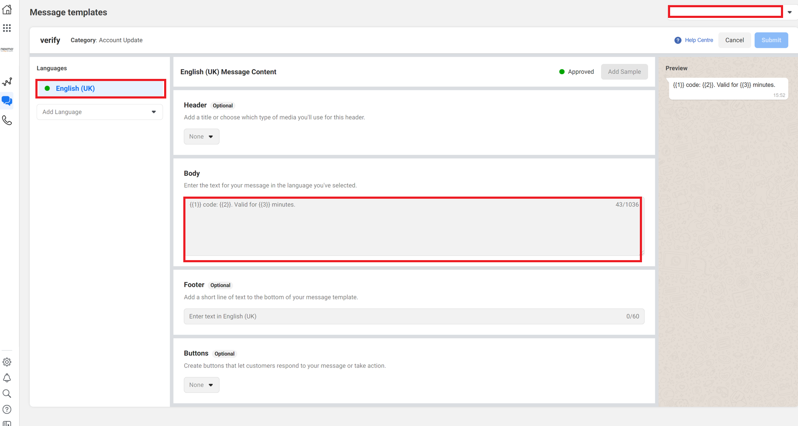
Task: Click the help question mark icon in sidebar
Action: (x=7, y=409)
